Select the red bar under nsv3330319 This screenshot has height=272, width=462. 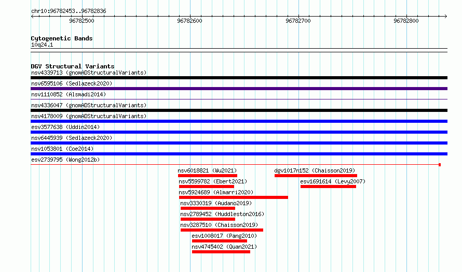coord(208,208)
